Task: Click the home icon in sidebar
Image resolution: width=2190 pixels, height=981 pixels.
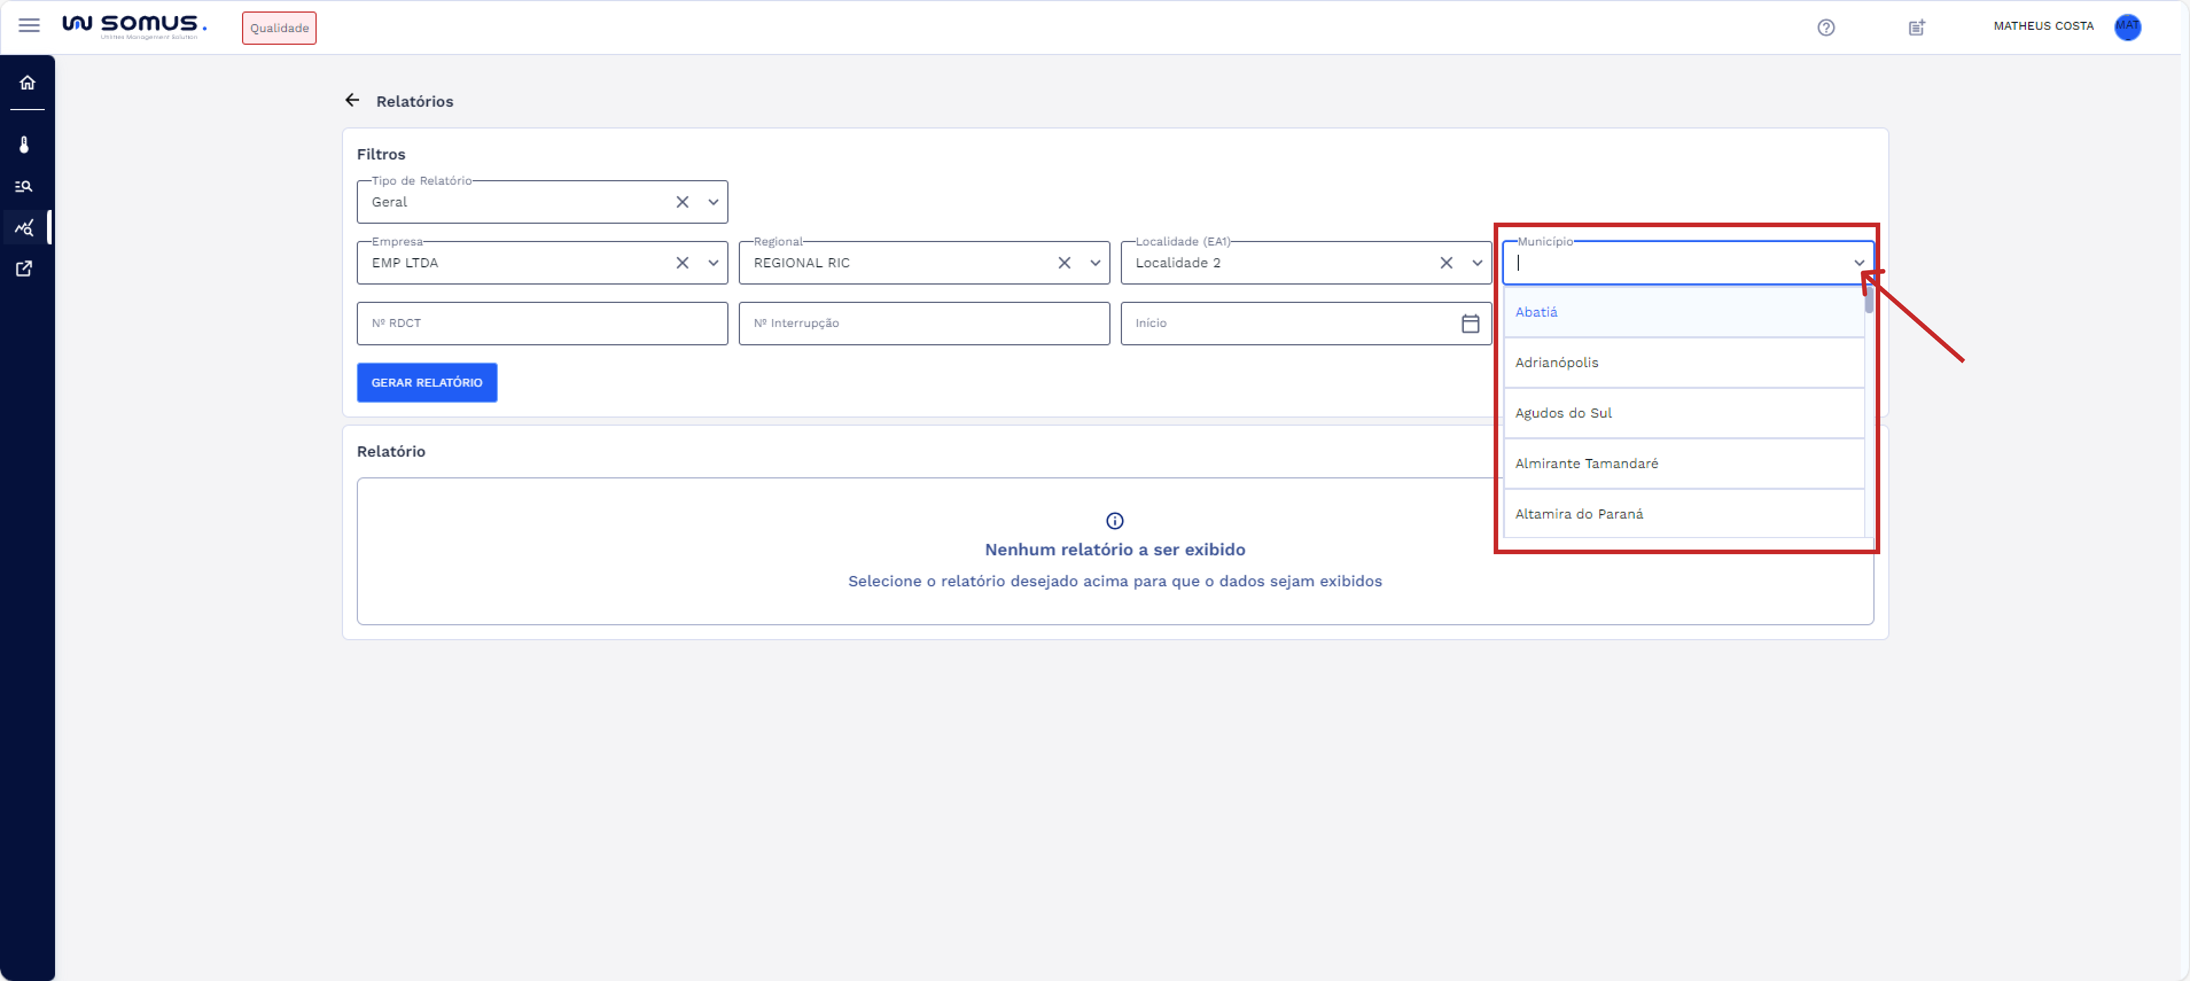Action: point(27,83)
